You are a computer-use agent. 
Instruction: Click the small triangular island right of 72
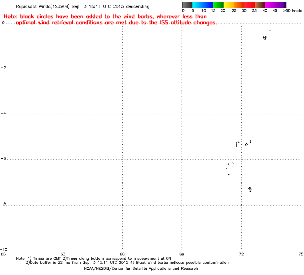246,144
